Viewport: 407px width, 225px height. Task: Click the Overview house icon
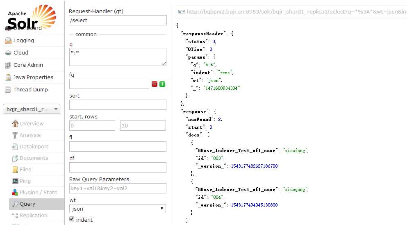15,123
